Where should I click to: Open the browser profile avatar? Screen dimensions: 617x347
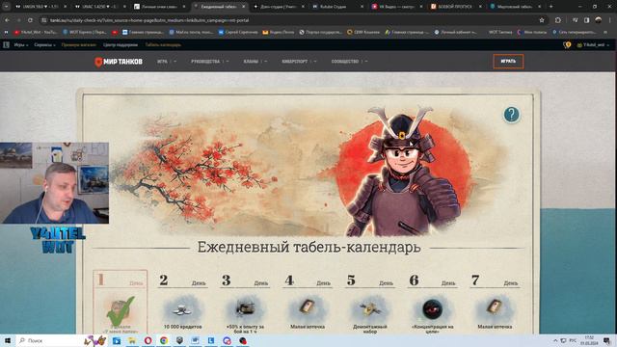599,20
